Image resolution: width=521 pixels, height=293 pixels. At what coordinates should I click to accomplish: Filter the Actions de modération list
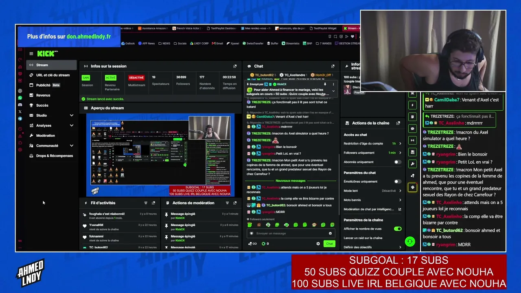tap(227, 203)
